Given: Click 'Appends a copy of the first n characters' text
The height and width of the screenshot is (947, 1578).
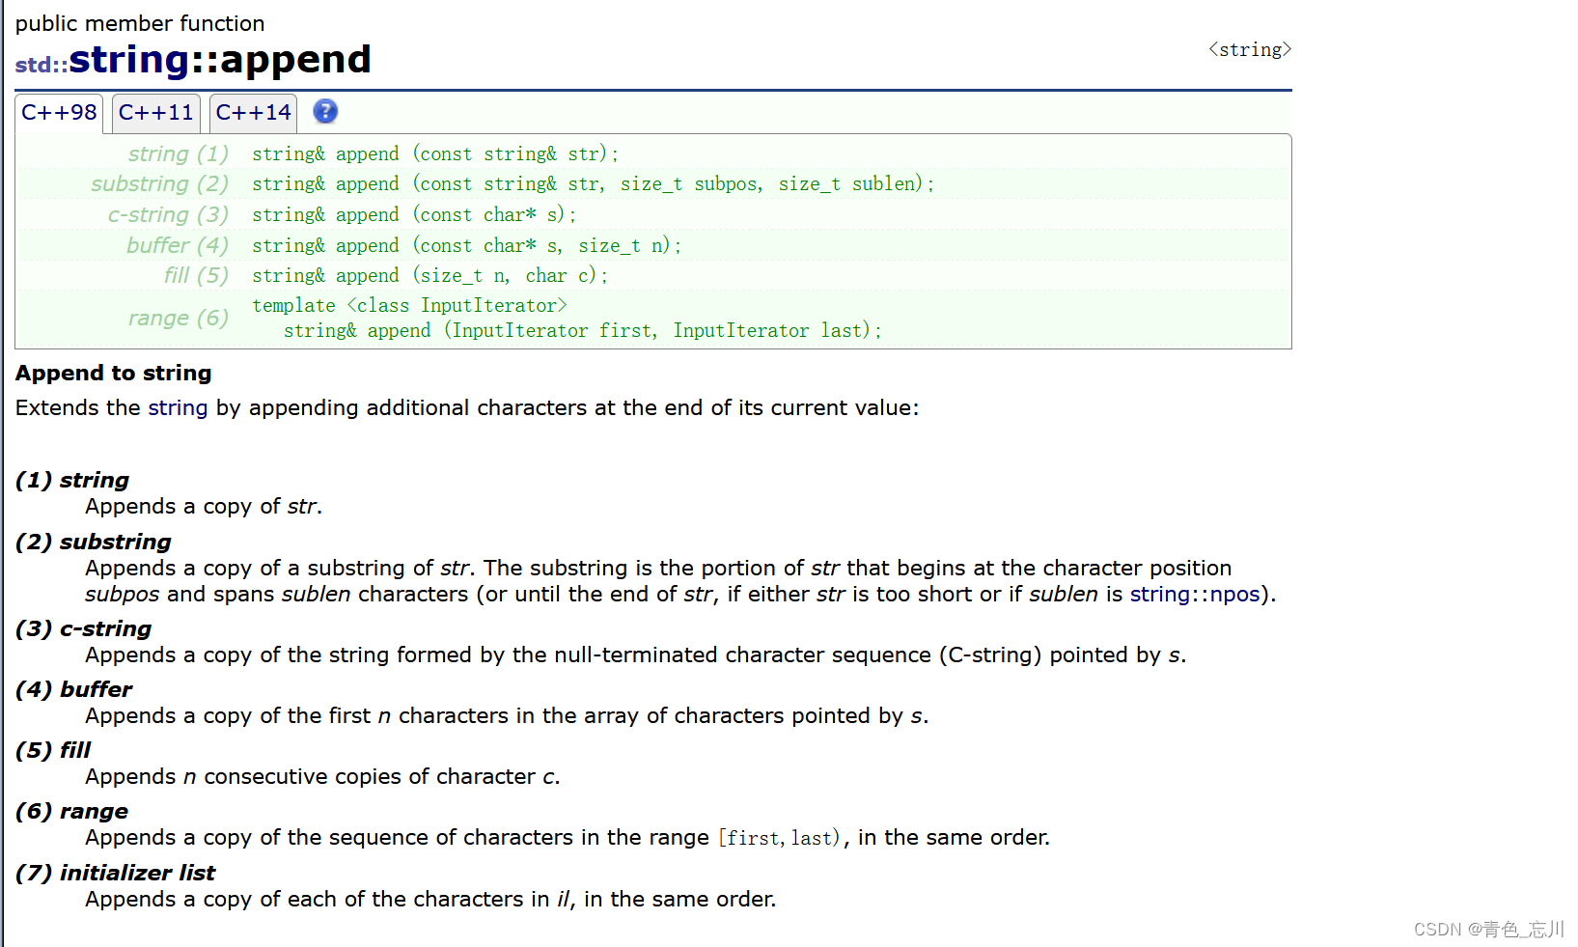Looking at the screenshot, I should (507, 715).
